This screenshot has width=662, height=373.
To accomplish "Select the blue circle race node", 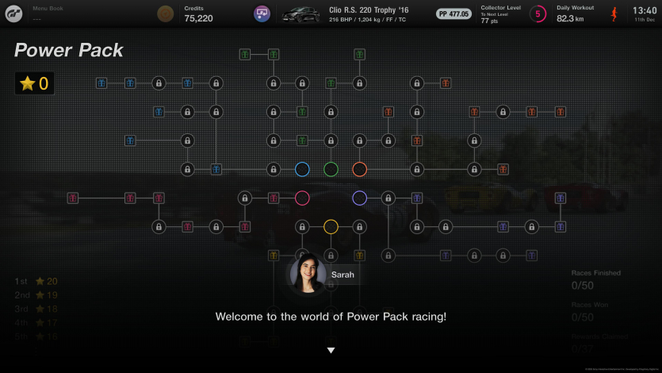I will pos(302,169).
